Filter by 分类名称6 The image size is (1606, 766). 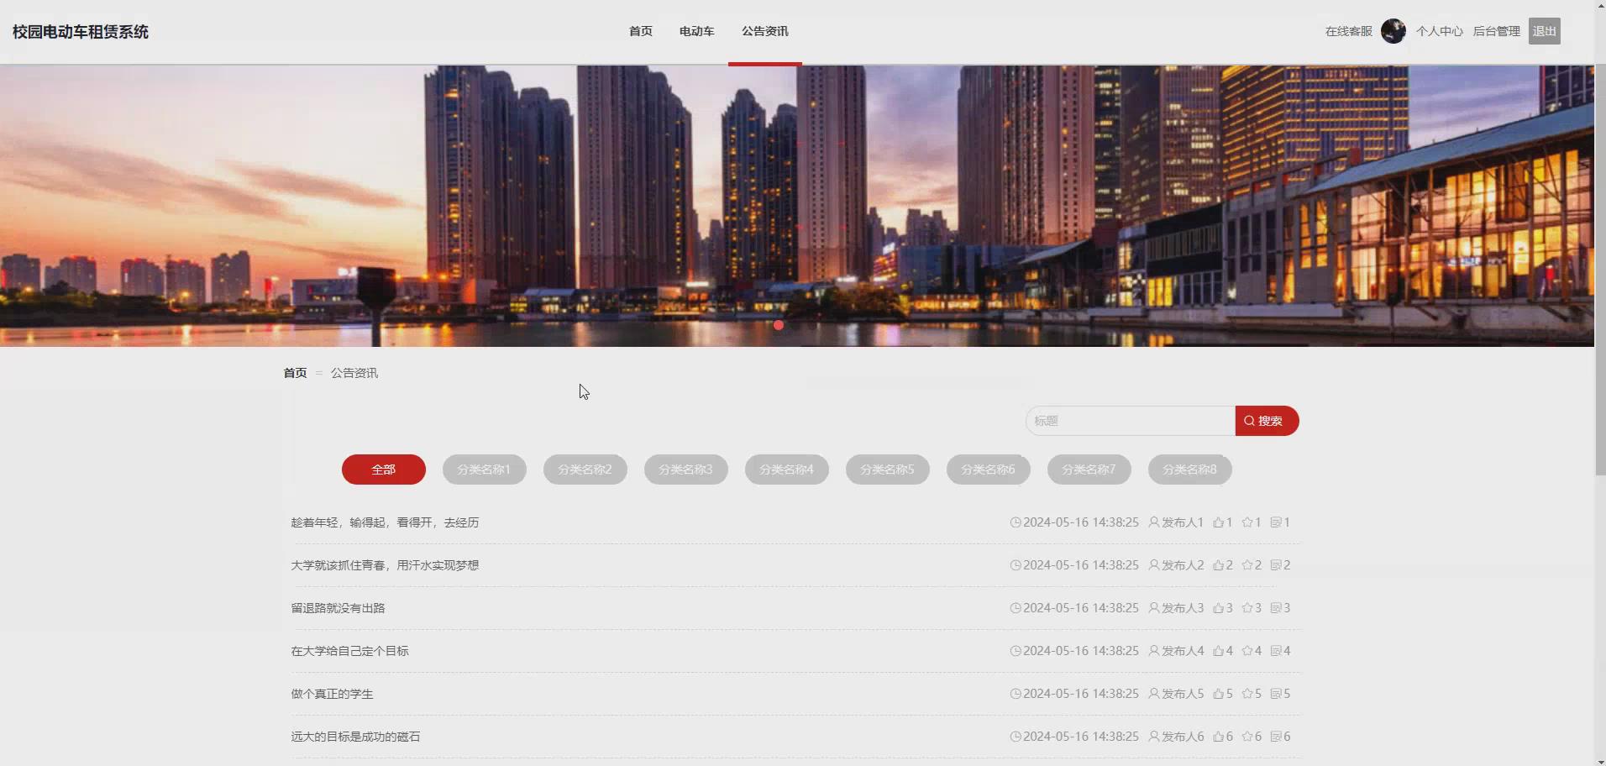tap(989, 470)
